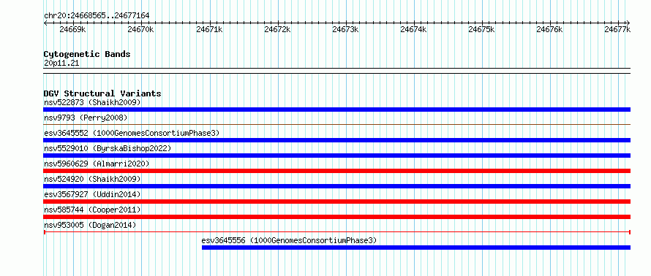This screenshot has height=276, width=651.
Task: Select the blue bar under nsv522873
Action: pyautogui.click(x=336, y=110)
